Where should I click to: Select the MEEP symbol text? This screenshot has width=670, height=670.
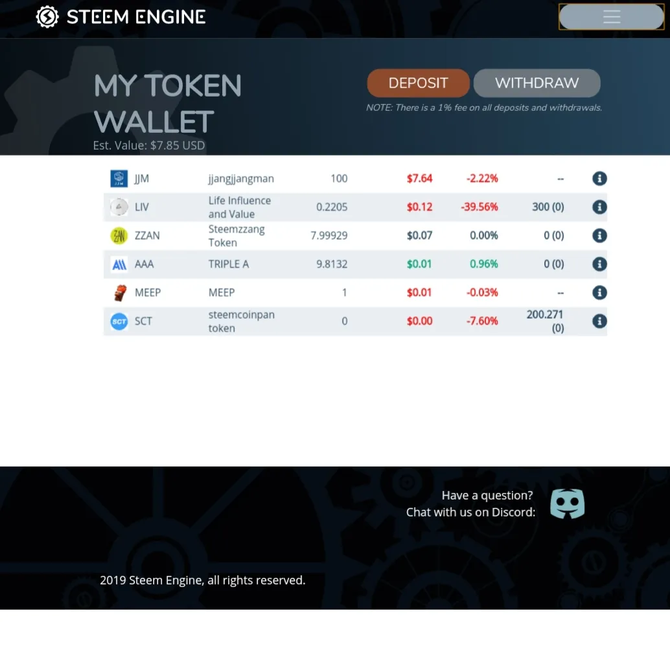point(148,292)
